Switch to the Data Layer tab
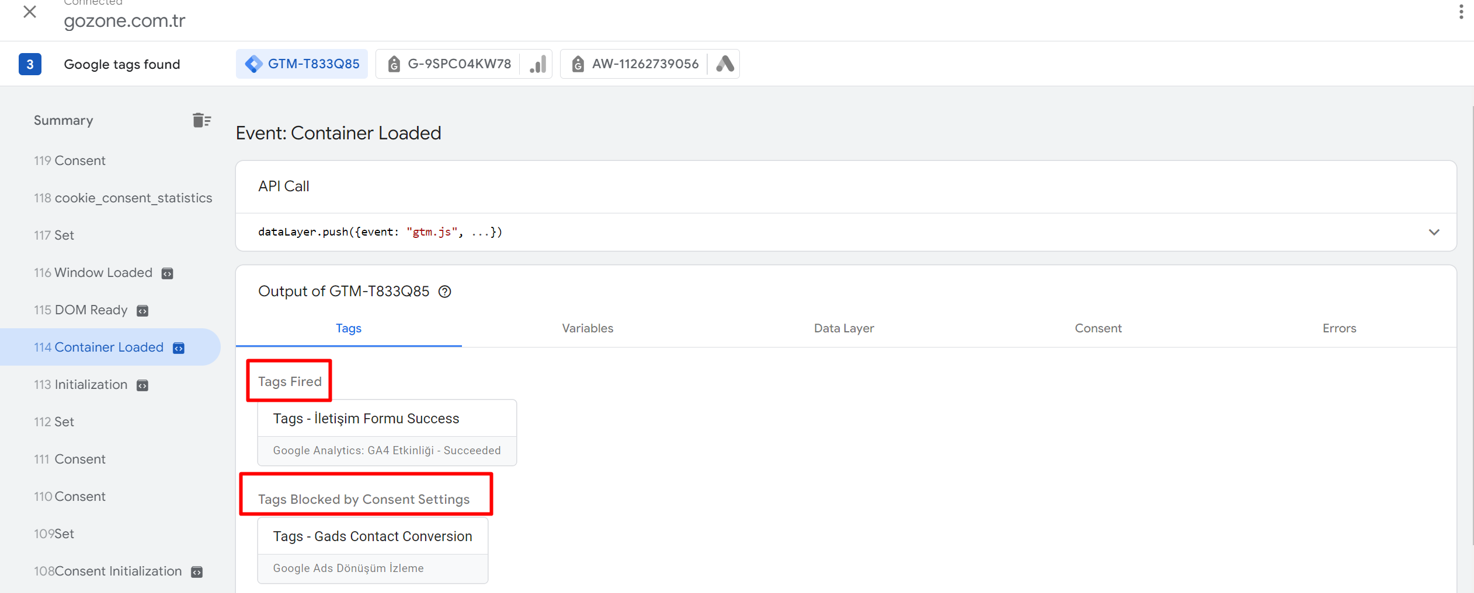This screenshot has height=593, width=1474. click(x=843, y=328)
